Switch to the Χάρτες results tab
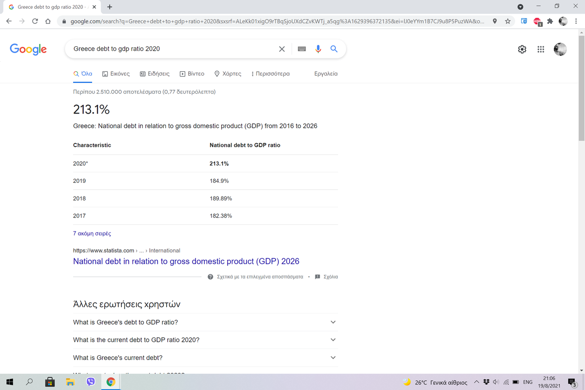This screenshot has height=390, width=585. click(x=228, y=74)
